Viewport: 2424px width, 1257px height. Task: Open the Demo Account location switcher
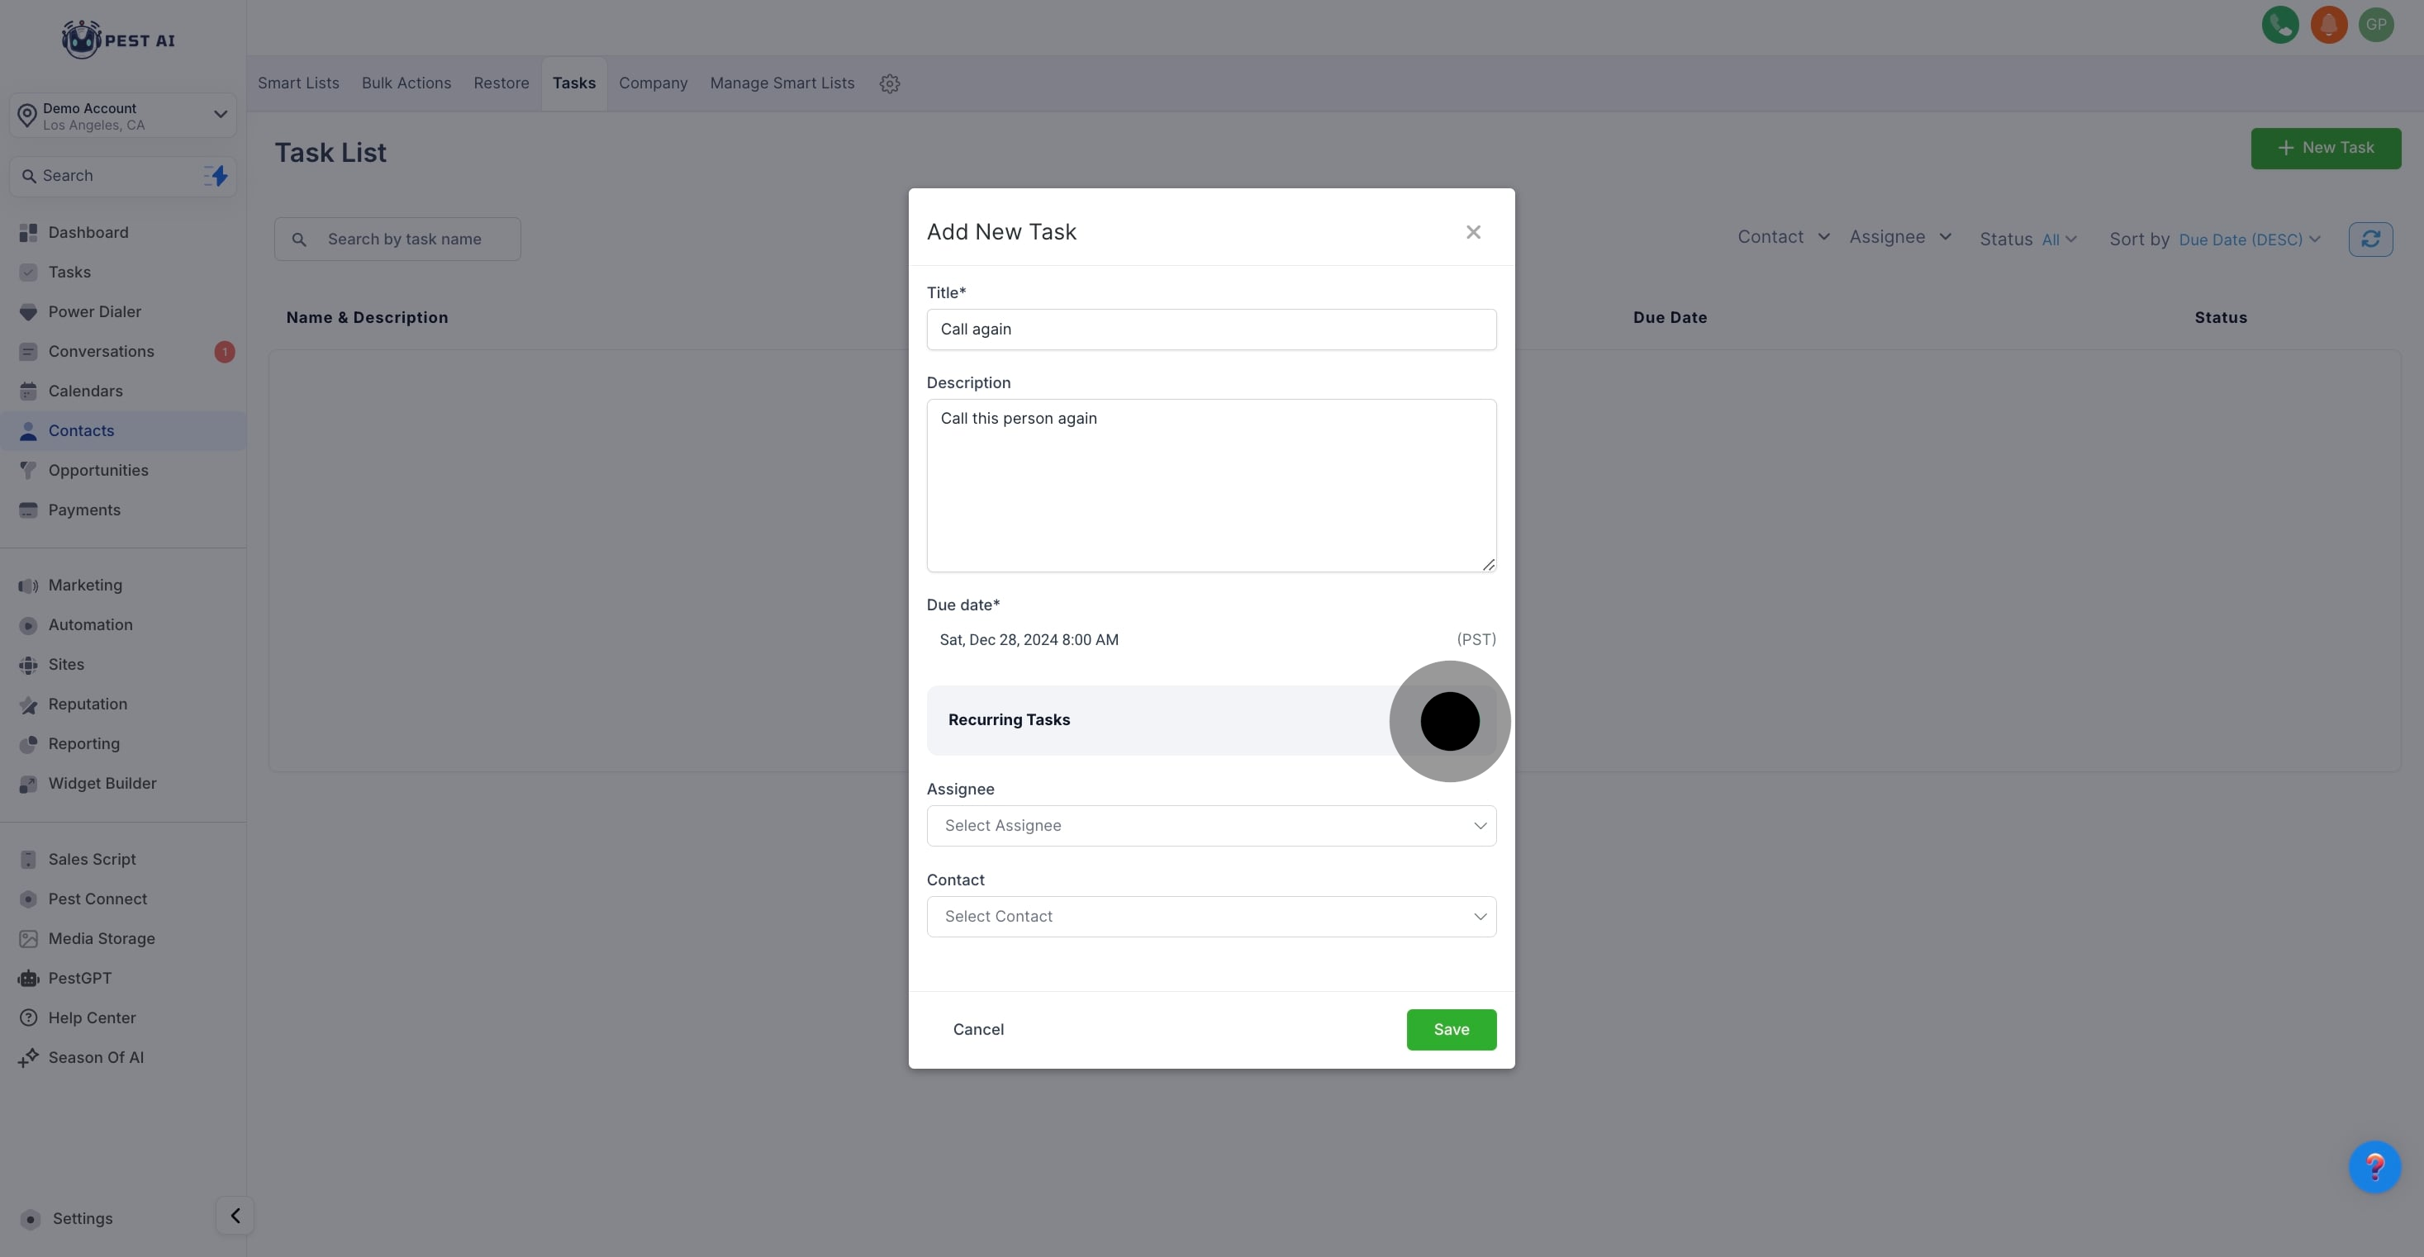click(123, 116)
